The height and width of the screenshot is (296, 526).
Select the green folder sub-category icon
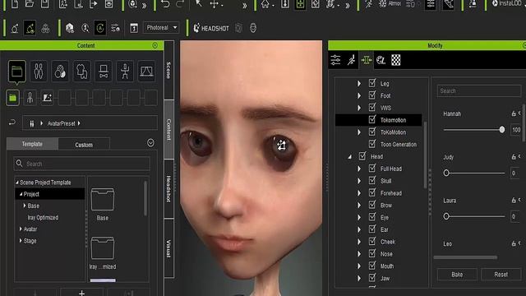coord(13,98)
